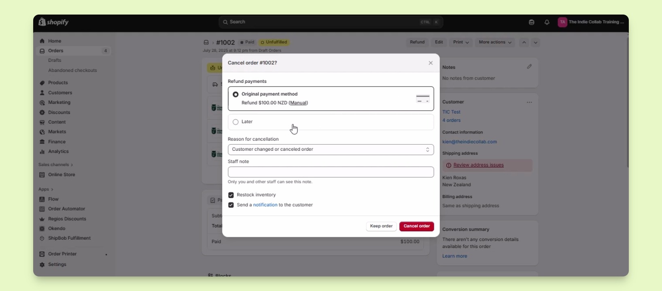Select the Later refund option

[236, 122]
